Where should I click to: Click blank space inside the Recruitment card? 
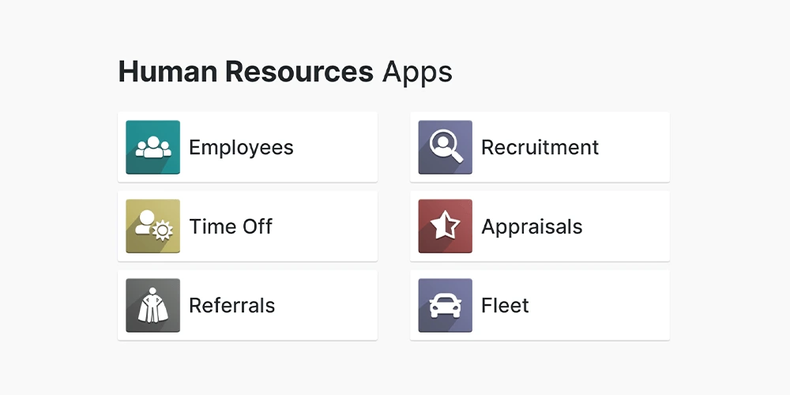636,148
